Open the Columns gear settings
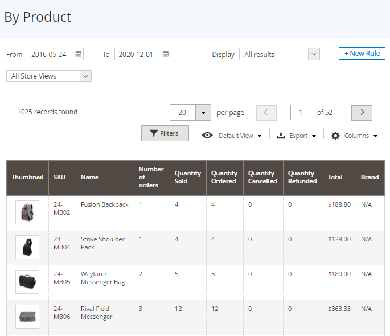Screen dimensions: 390x336 pyautogui.click(x=354, y=136)
